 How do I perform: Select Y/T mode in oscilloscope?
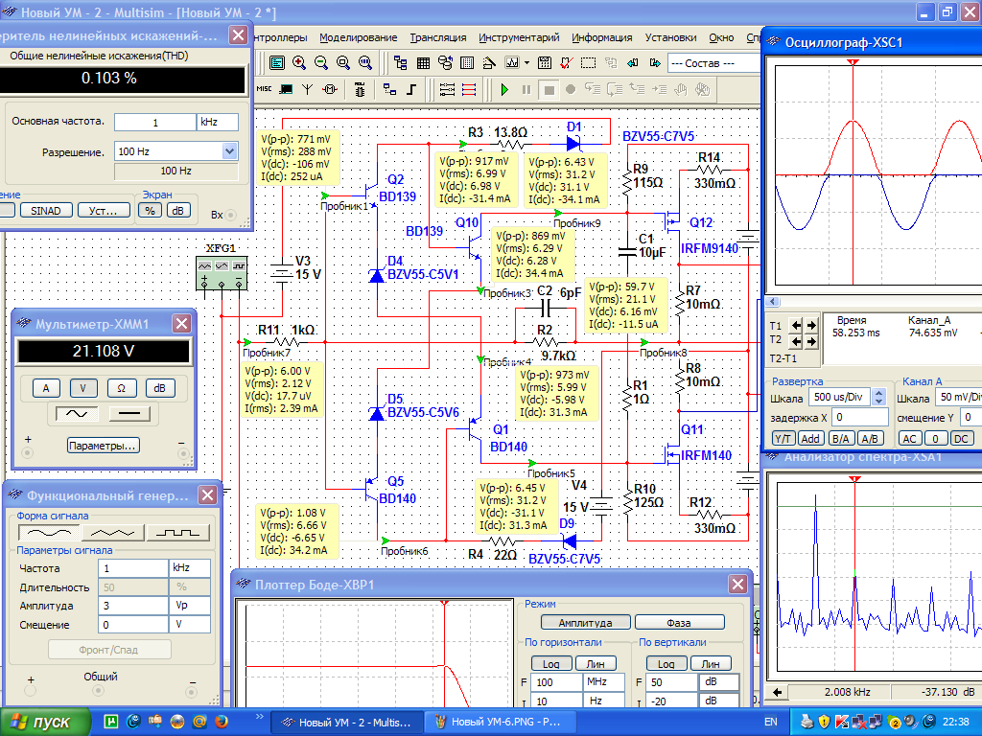coord(783,438)
